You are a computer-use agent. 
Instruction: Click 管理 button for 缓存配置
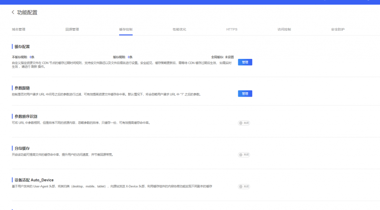(x=245, y=62)
